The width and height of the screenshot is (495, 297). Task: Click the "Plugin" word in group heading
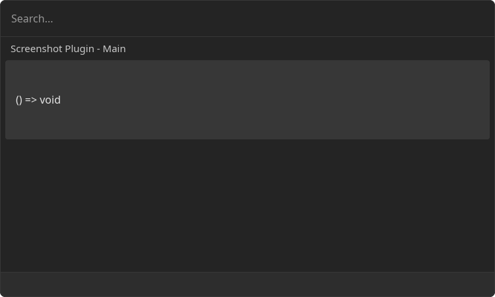pos(80,49)
